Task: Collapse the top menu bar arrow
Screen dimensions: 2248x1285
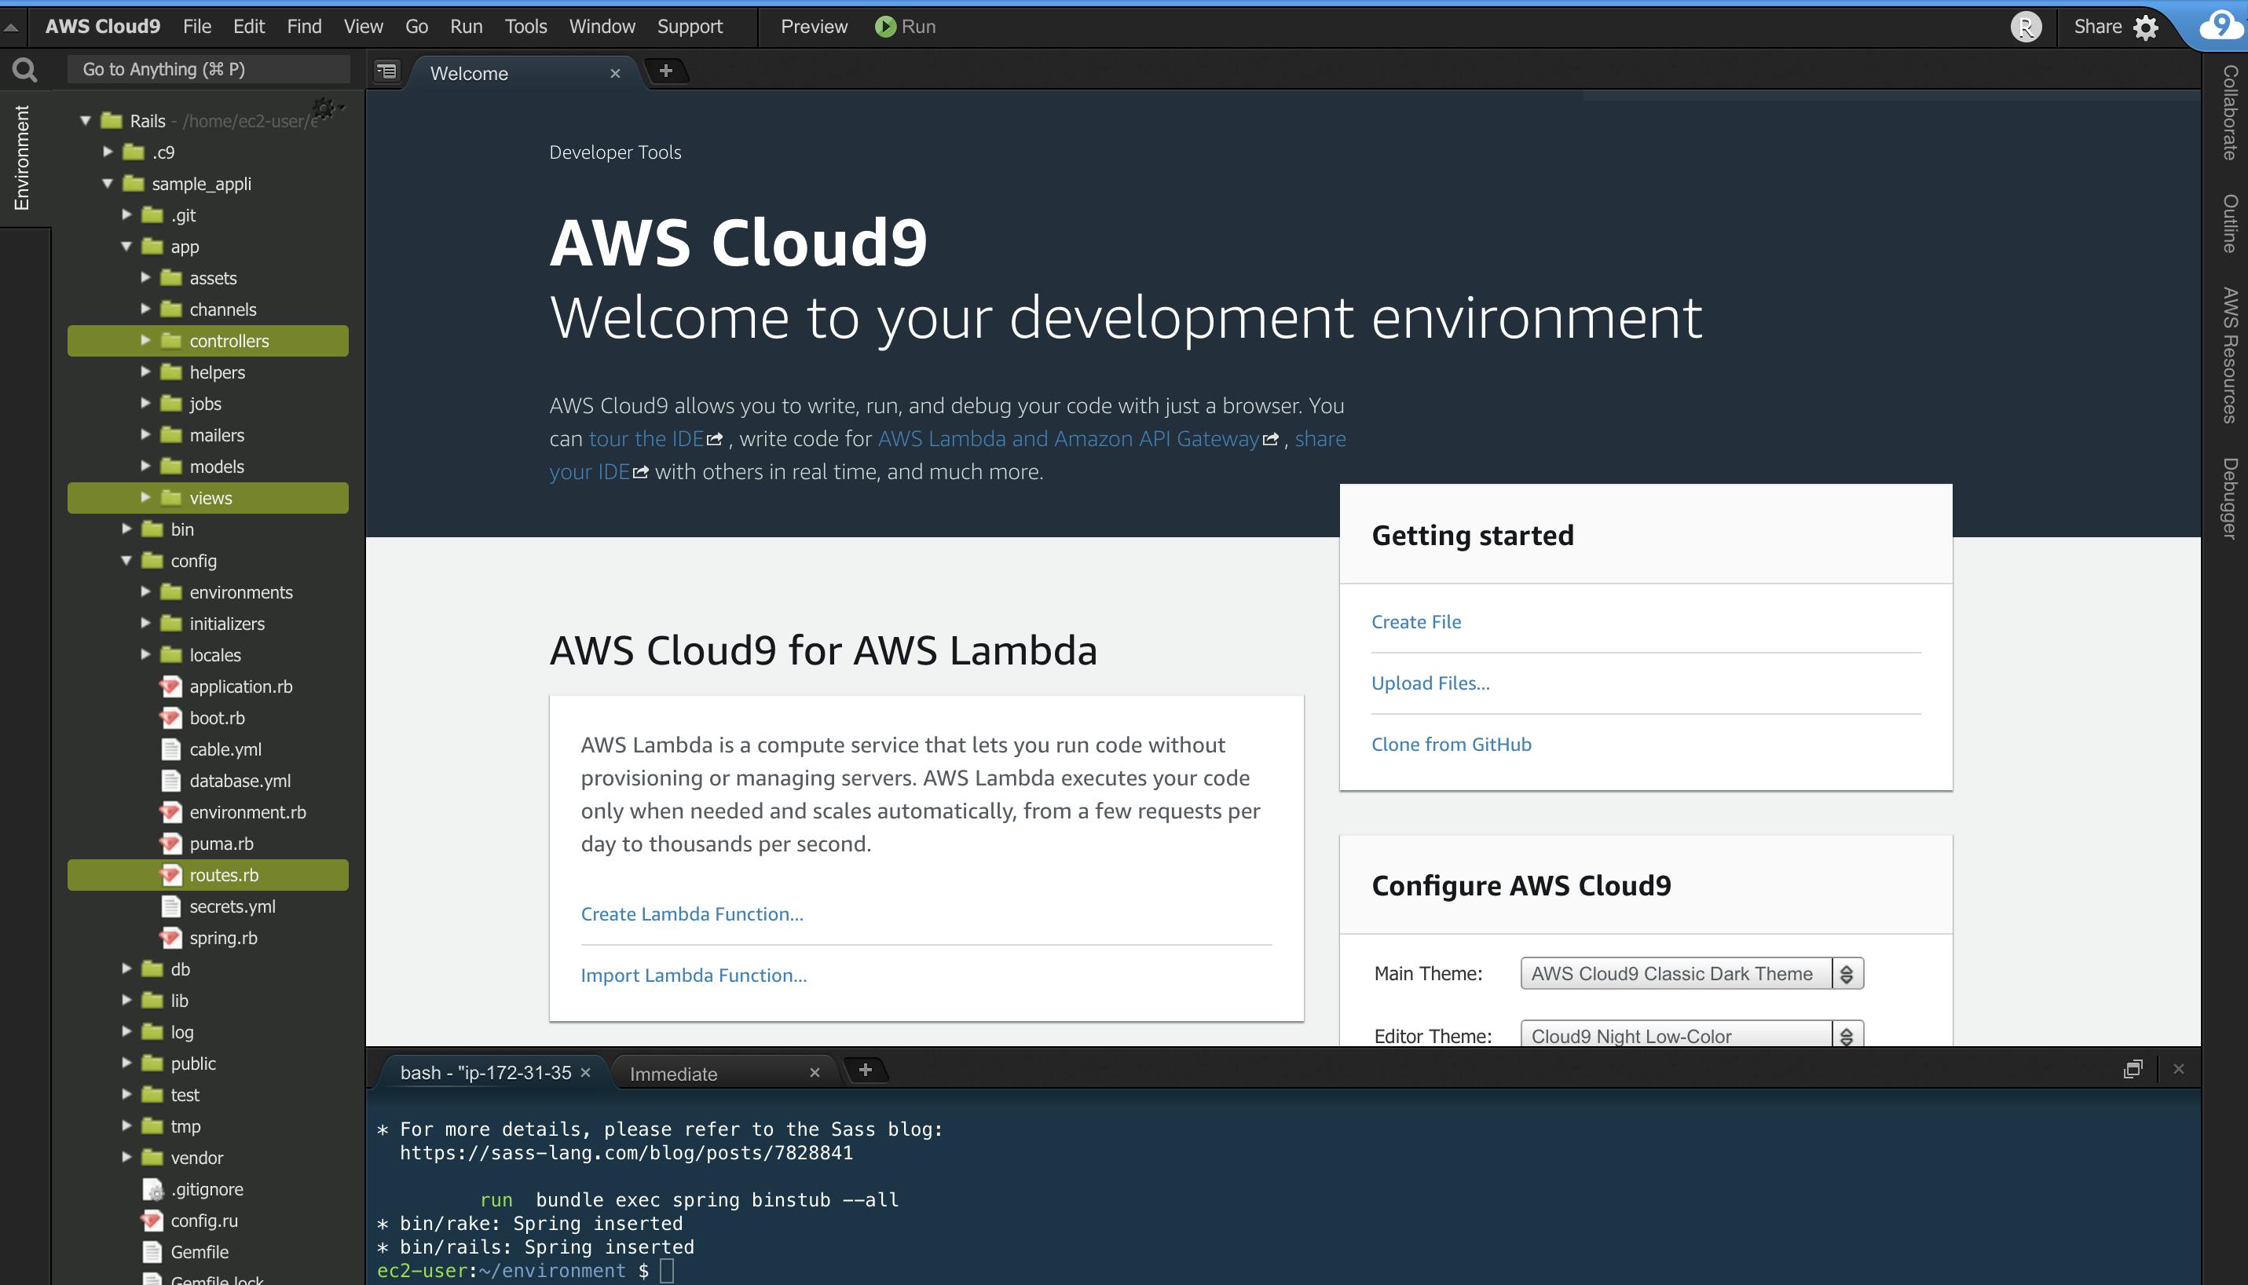Action: (x=12, y=27)
